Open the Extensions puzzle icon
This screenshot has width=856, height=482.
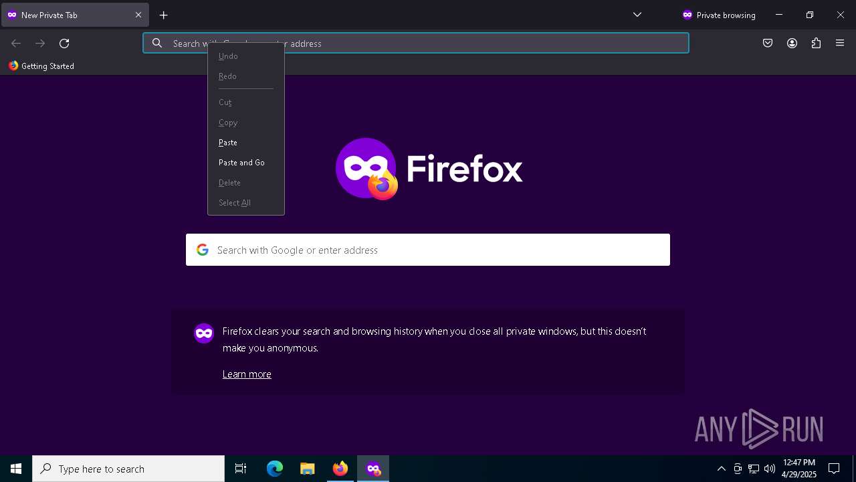816,44
